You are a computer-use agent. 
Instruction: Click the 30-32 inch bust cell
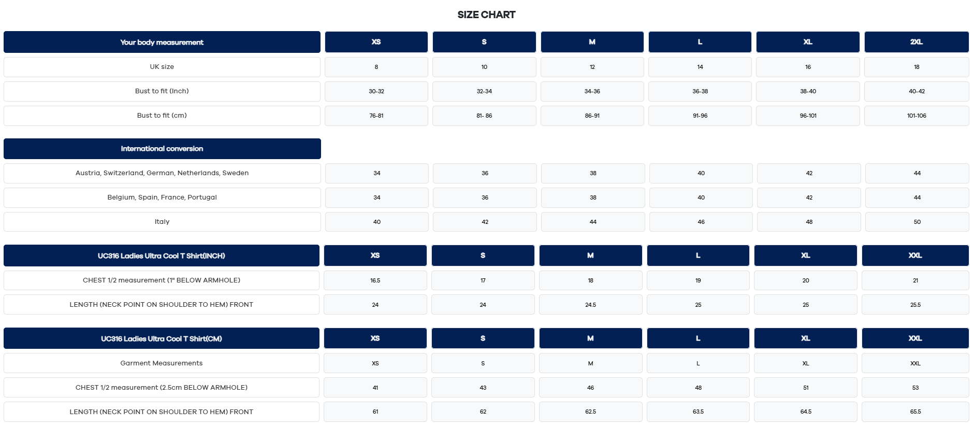point(376,91)
